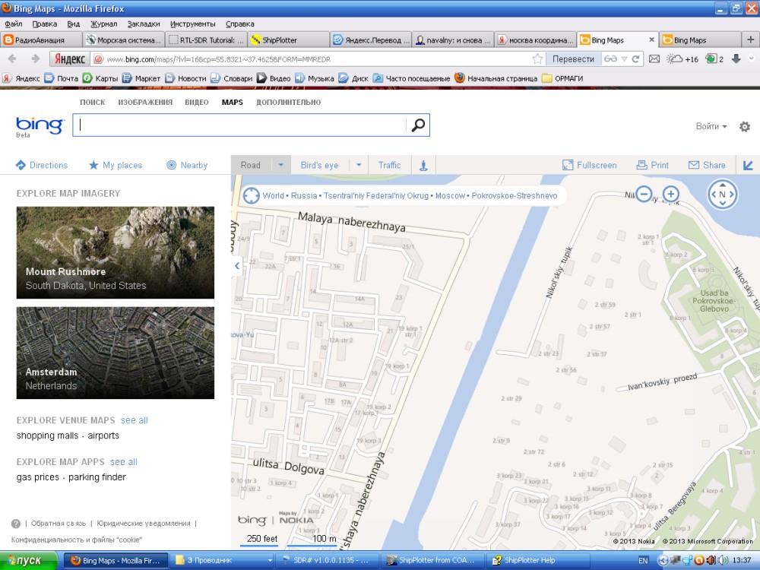Click the EN language indicator in tray
Screen dimensions: 760x570
click(643, 561)
